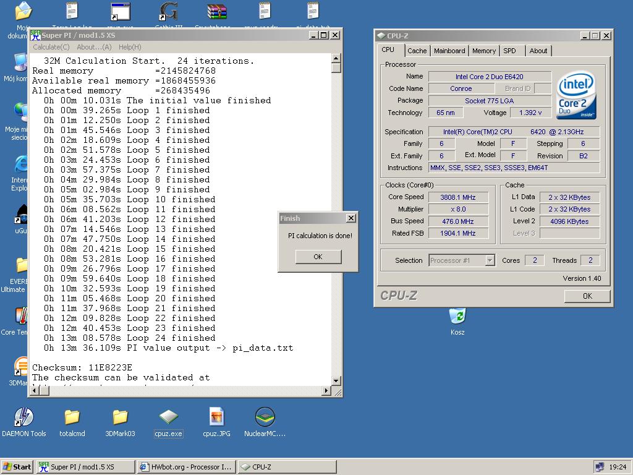
Task: Click the Intel Core 2 Duo logo
Action: pyautogui.click(x=576, y=95)
